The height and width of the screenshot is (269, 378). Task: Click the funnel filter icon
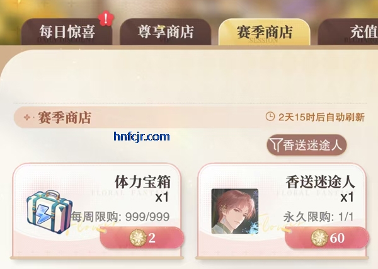pos(276,146)
